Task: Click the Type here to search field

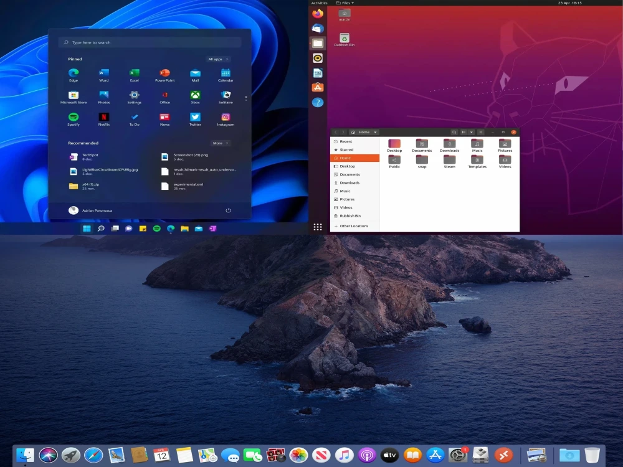Action: [x=150, y=42]
